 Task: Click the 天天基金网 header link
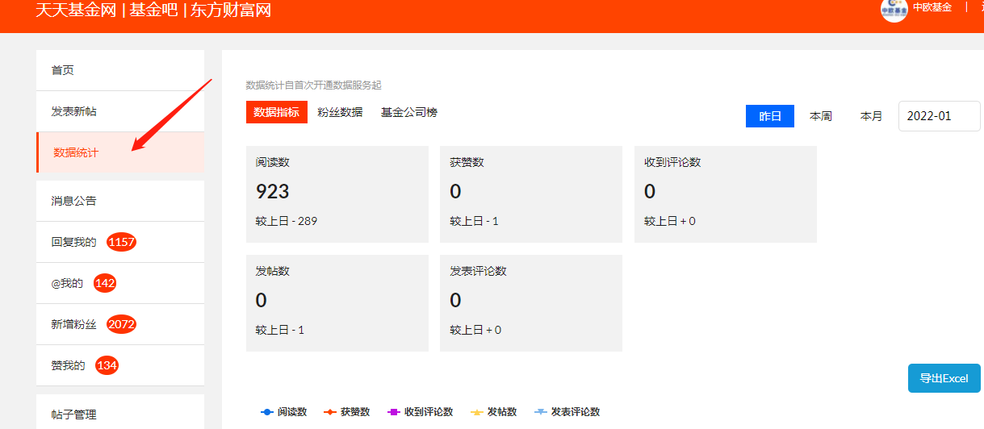[x=76, y=10]
